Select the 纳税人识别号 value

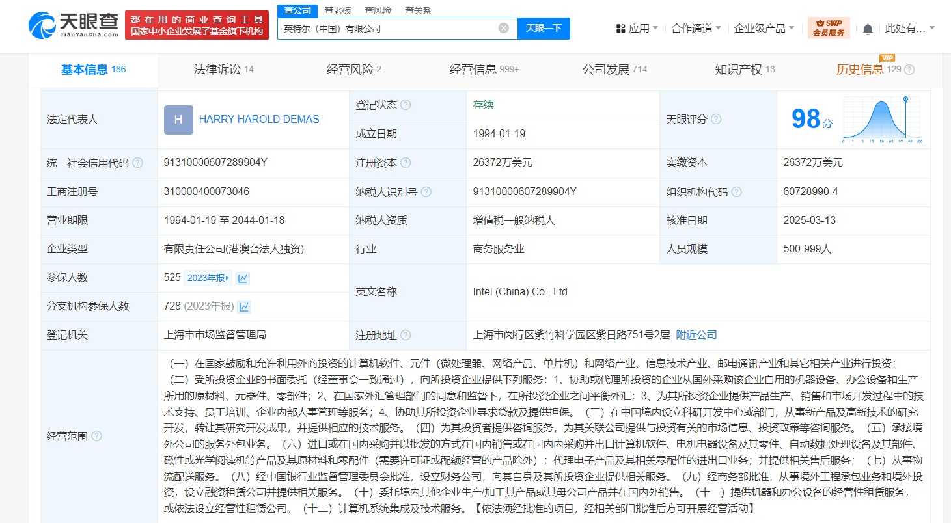(525, 192)
